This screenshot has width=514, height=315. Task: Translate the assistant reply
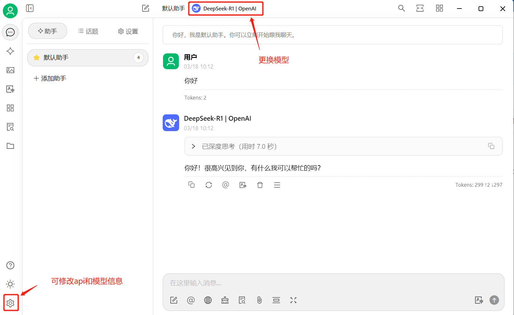point(243,185)
